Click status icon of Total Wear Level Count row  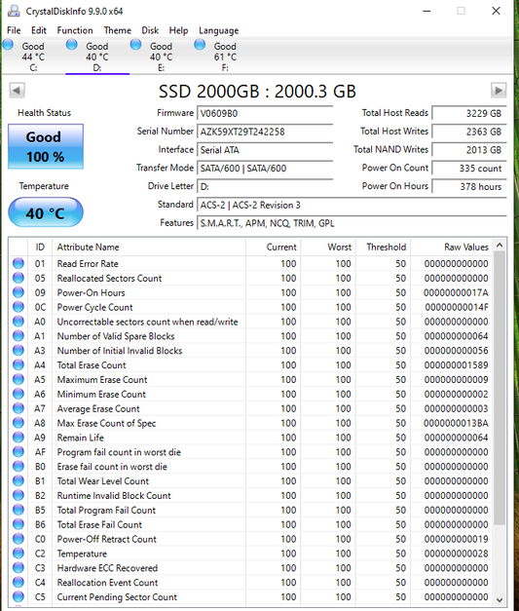[x=19, y=480]
